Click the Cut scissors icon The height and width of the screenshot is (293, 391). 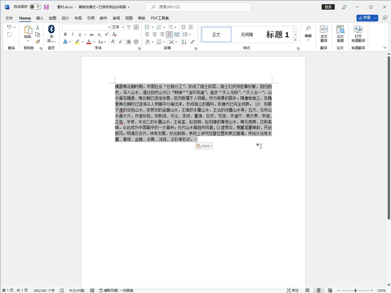coord(38,27)
